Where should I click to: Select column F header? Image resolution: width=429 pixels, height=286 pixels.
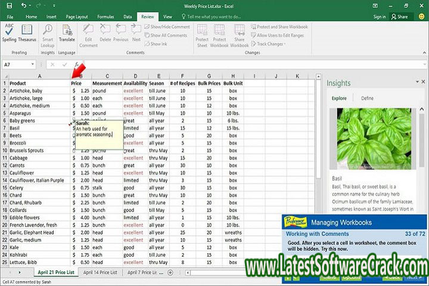click(x=182, y=76)
